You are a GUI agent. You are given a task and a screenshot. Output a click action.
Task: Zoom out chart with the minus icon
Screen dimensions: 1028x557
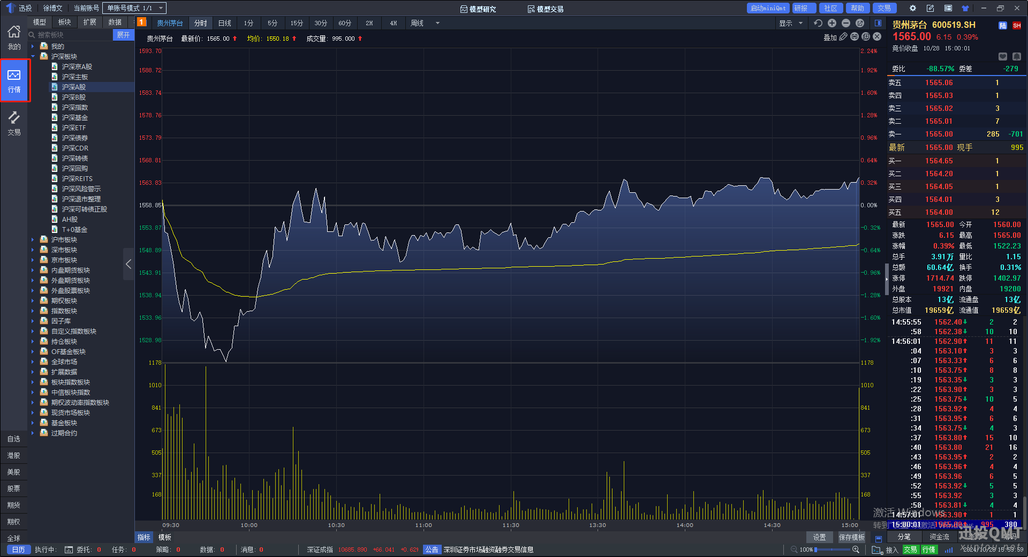tap(846, 23)
